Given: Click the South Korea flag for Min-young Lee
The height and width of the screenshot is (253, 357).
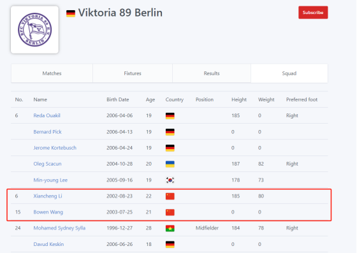Looking at the screenshot, I should tap(170, 180).
